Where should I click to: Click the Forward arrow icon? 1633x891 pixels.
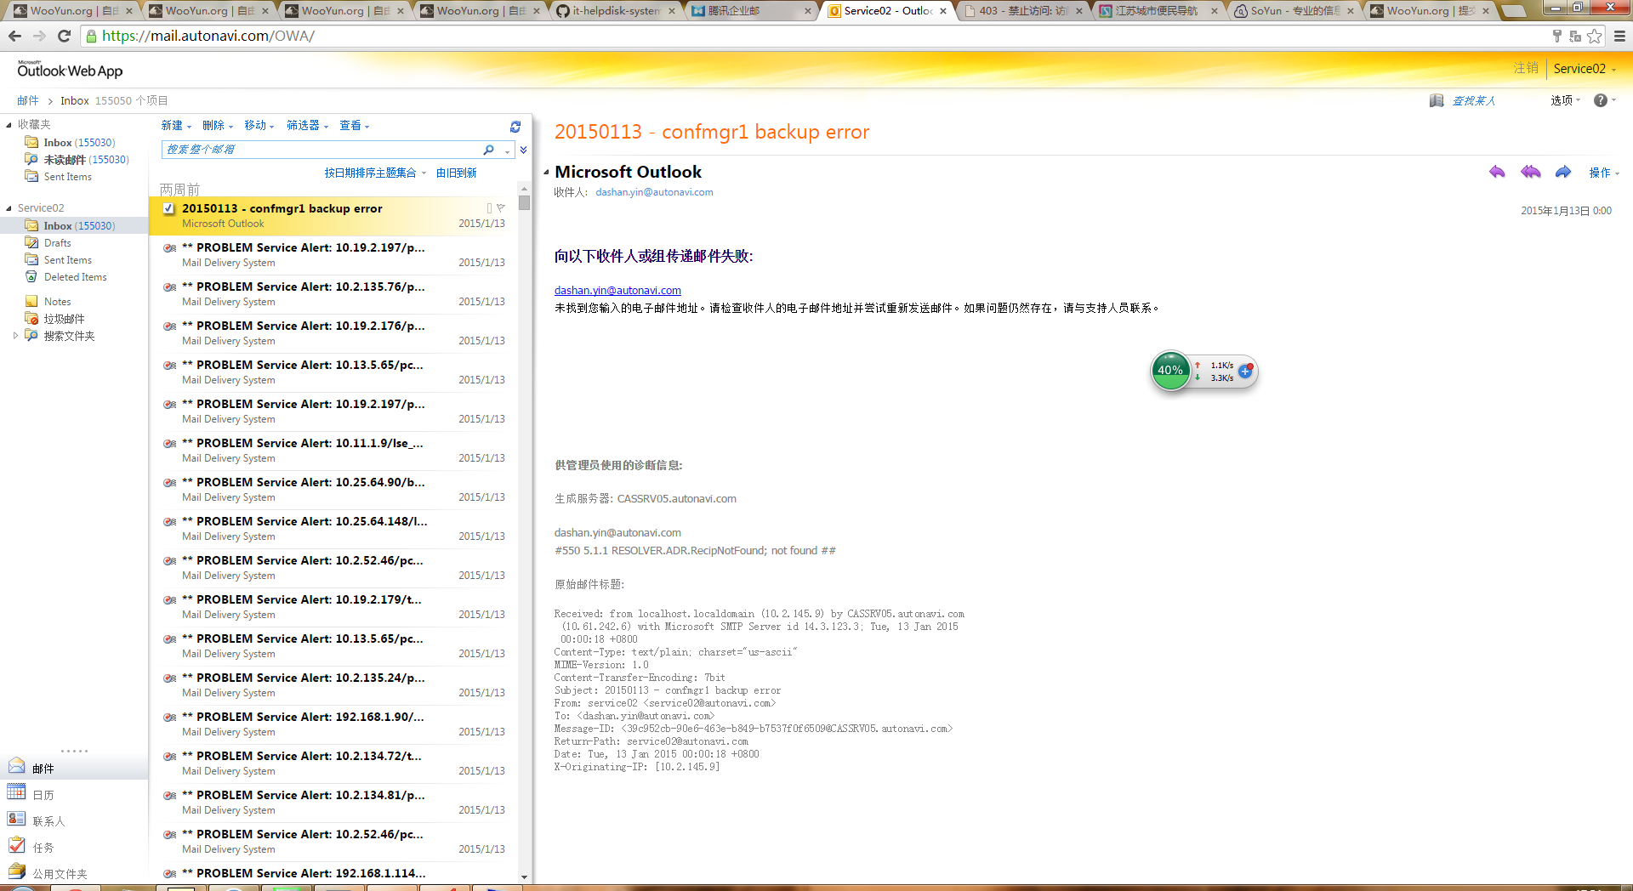click(1563, 172)
